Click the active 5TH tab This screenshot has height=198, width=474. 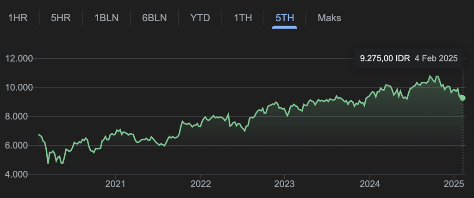[284, 18]
